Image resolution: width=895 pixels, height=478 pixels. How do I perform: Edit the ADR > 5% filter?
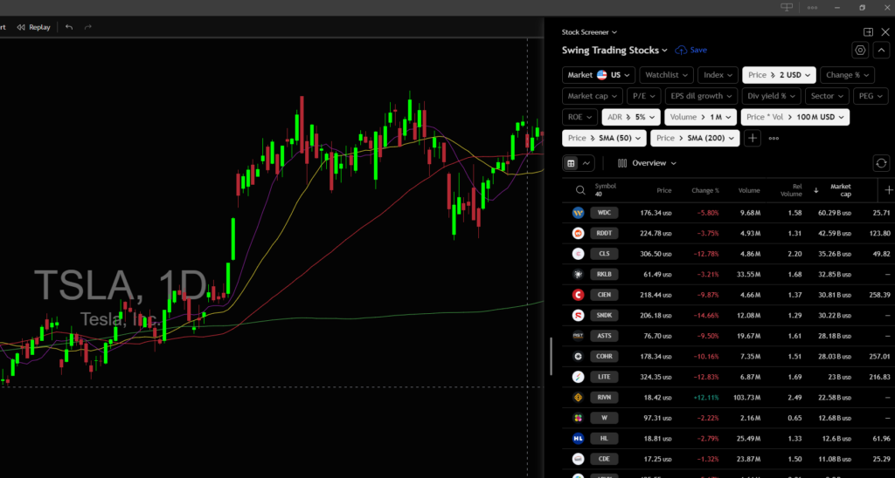[631, 118]
